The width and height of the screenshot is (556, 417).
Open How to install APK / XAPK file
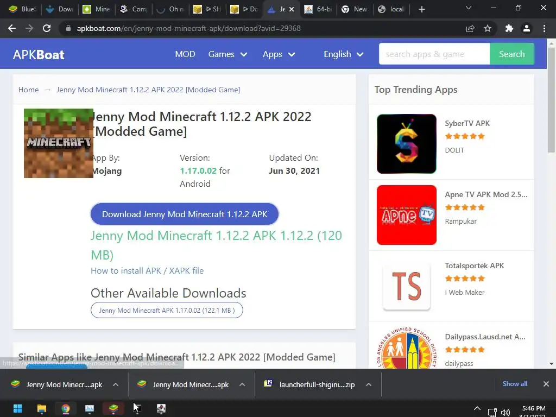(147, 271)
